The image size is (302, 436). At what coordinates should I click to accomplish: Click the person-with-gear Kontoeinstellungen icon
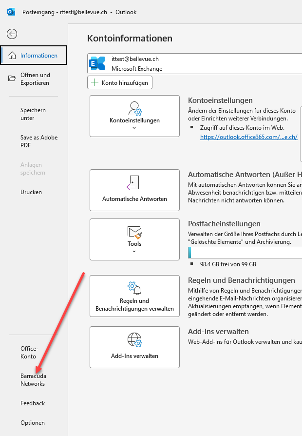click(135, 108)
